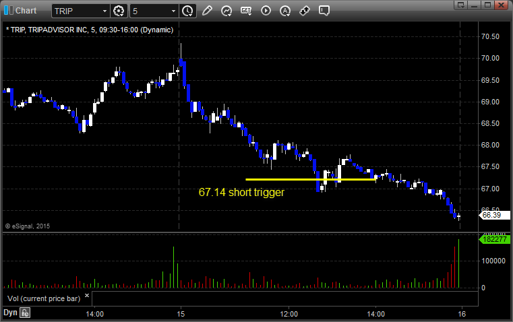Click the lock icon next to Dyn
The width and height of the screenshot is (513, 322).
[x=25, y=313]
